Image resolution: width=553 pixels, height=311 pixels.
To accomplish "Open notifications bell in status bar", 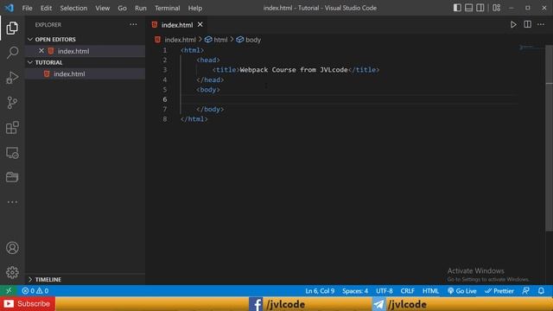I will 541,291.
